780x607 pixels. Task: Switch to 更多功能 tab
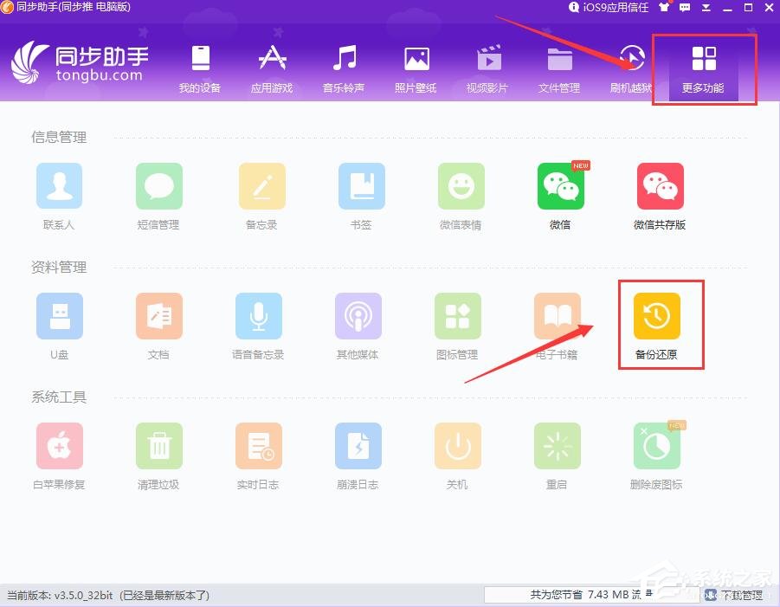pyautogui.click(x=704, y=68)
